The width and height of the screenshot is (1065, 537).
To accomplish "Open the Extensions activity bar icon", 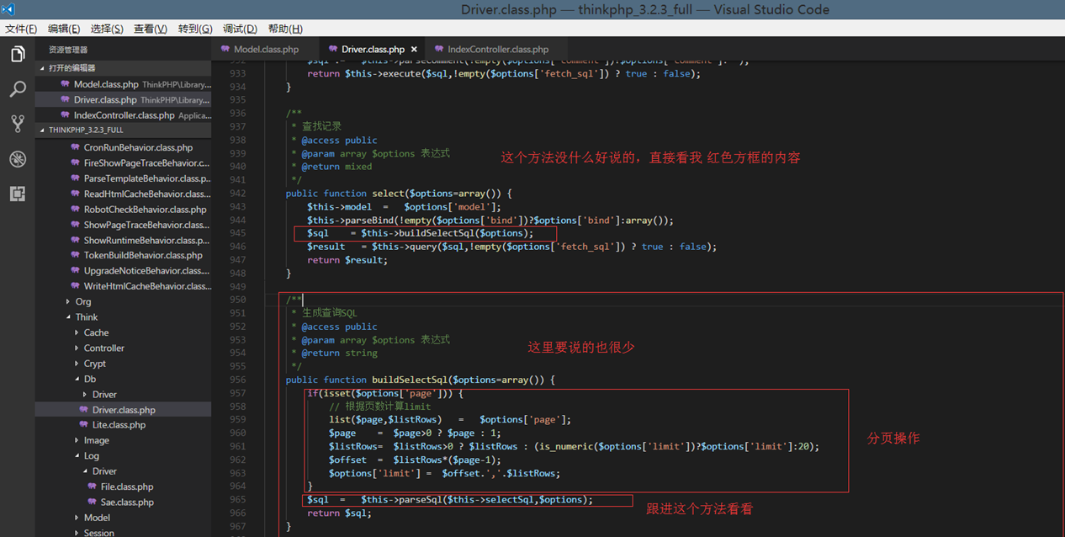I will [x=17, y=194].
